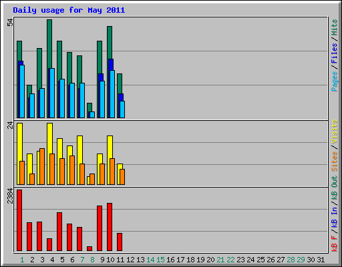The width and height of the screenshot is (342, 267).
Task: Click day 30 on the x-axis
Action: click(311, 260)
